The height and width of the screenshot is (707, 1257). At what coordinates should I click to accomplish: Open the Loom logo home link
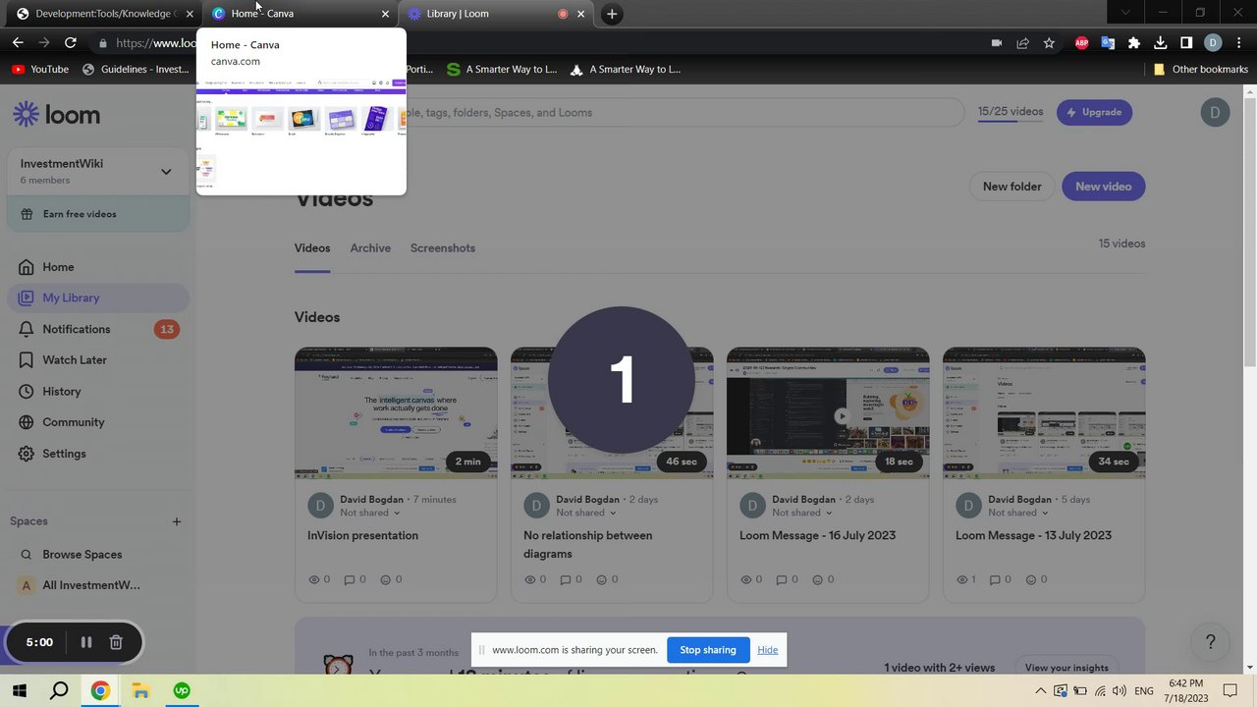click(x=56, y=114)
